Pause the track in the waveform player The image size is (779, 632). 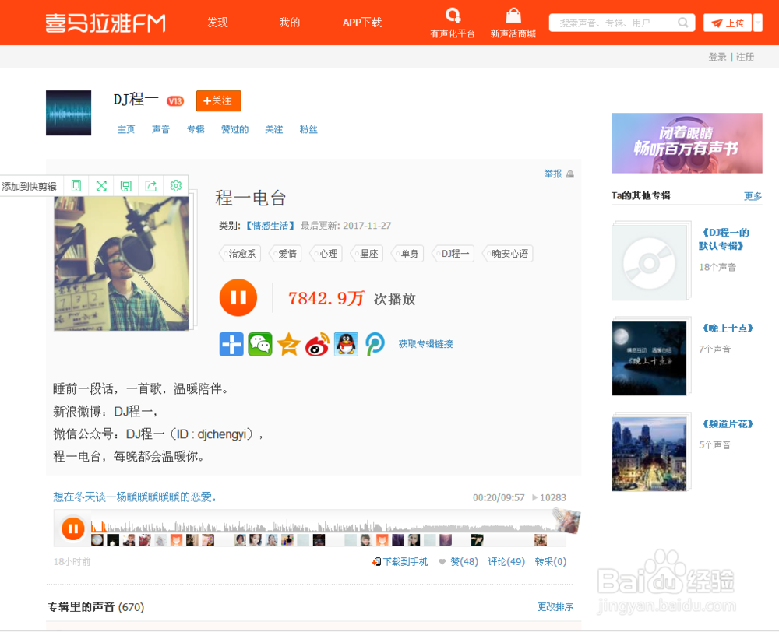(x=72, y=528)
